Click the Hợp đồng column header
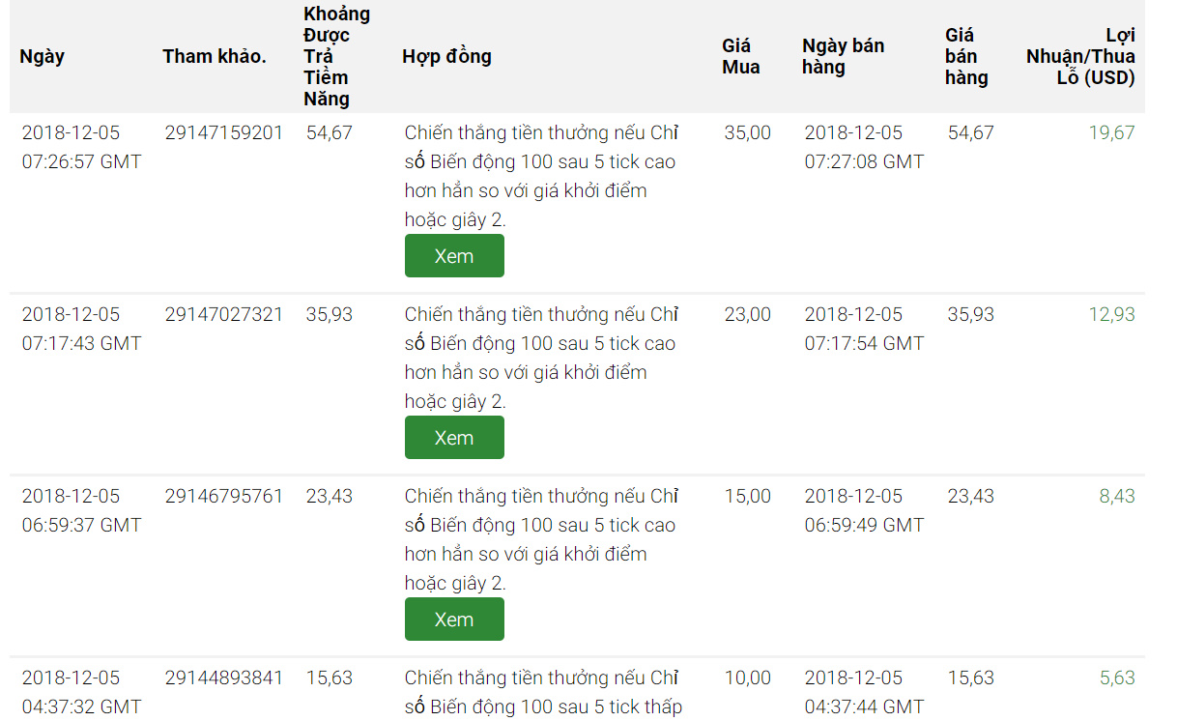Image resolution: width=1177 pixels, height=721 pixels. coord(446,56)
